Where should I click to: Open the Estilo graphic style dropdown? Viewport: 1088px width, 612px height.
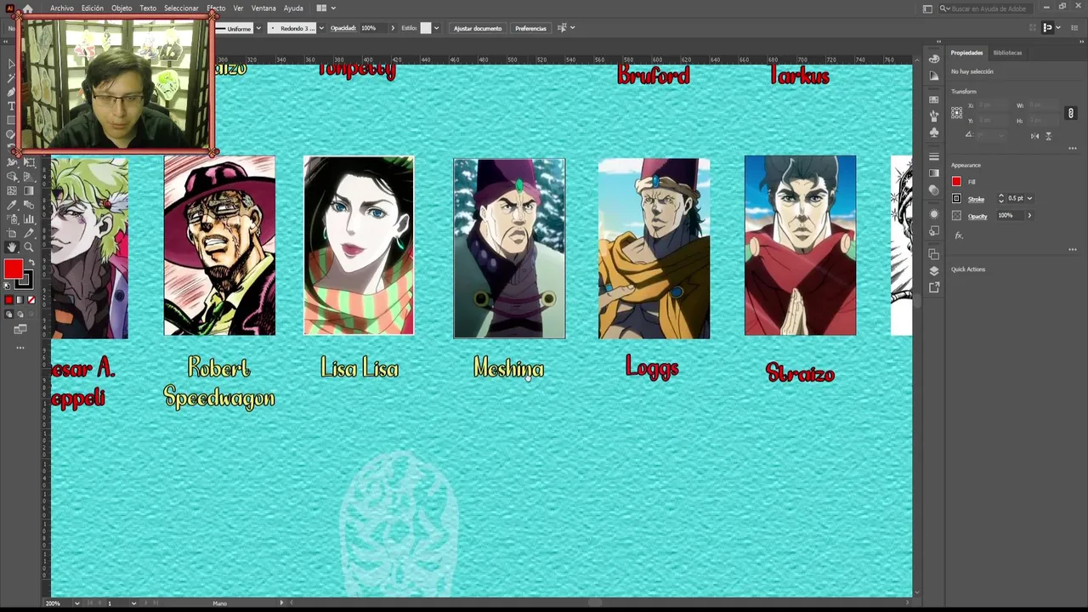[x=436, y=28]
